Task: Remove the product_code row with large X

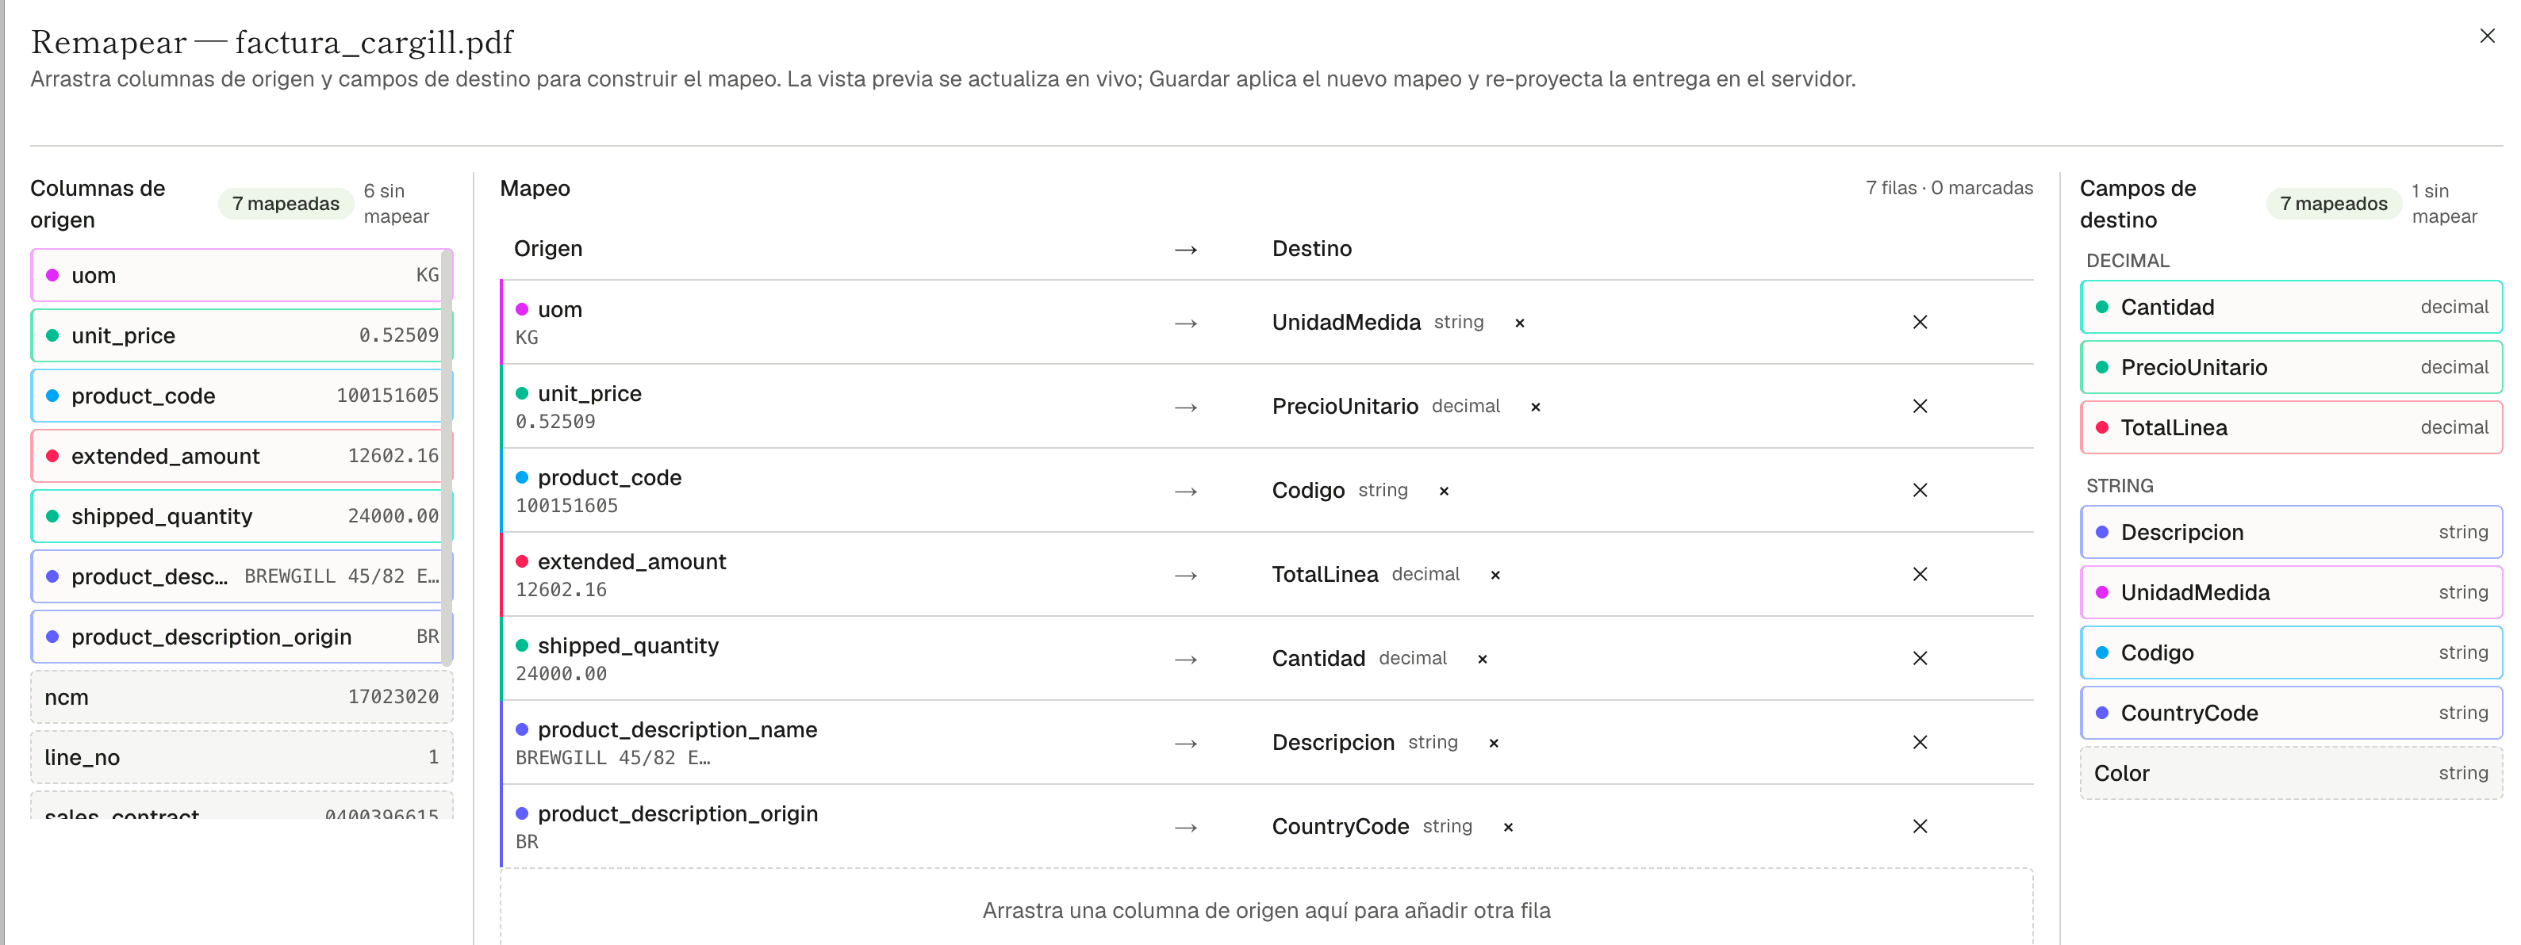Action: point(1919,490)
